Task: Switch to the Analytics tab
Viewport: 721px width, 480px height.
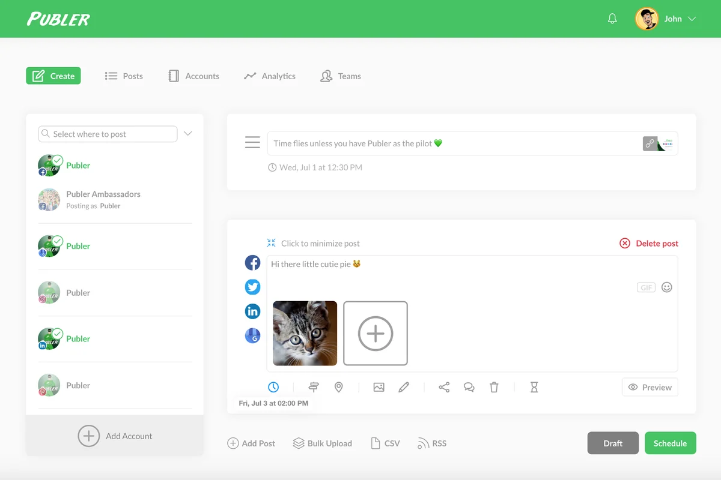Action: point(269,76)
